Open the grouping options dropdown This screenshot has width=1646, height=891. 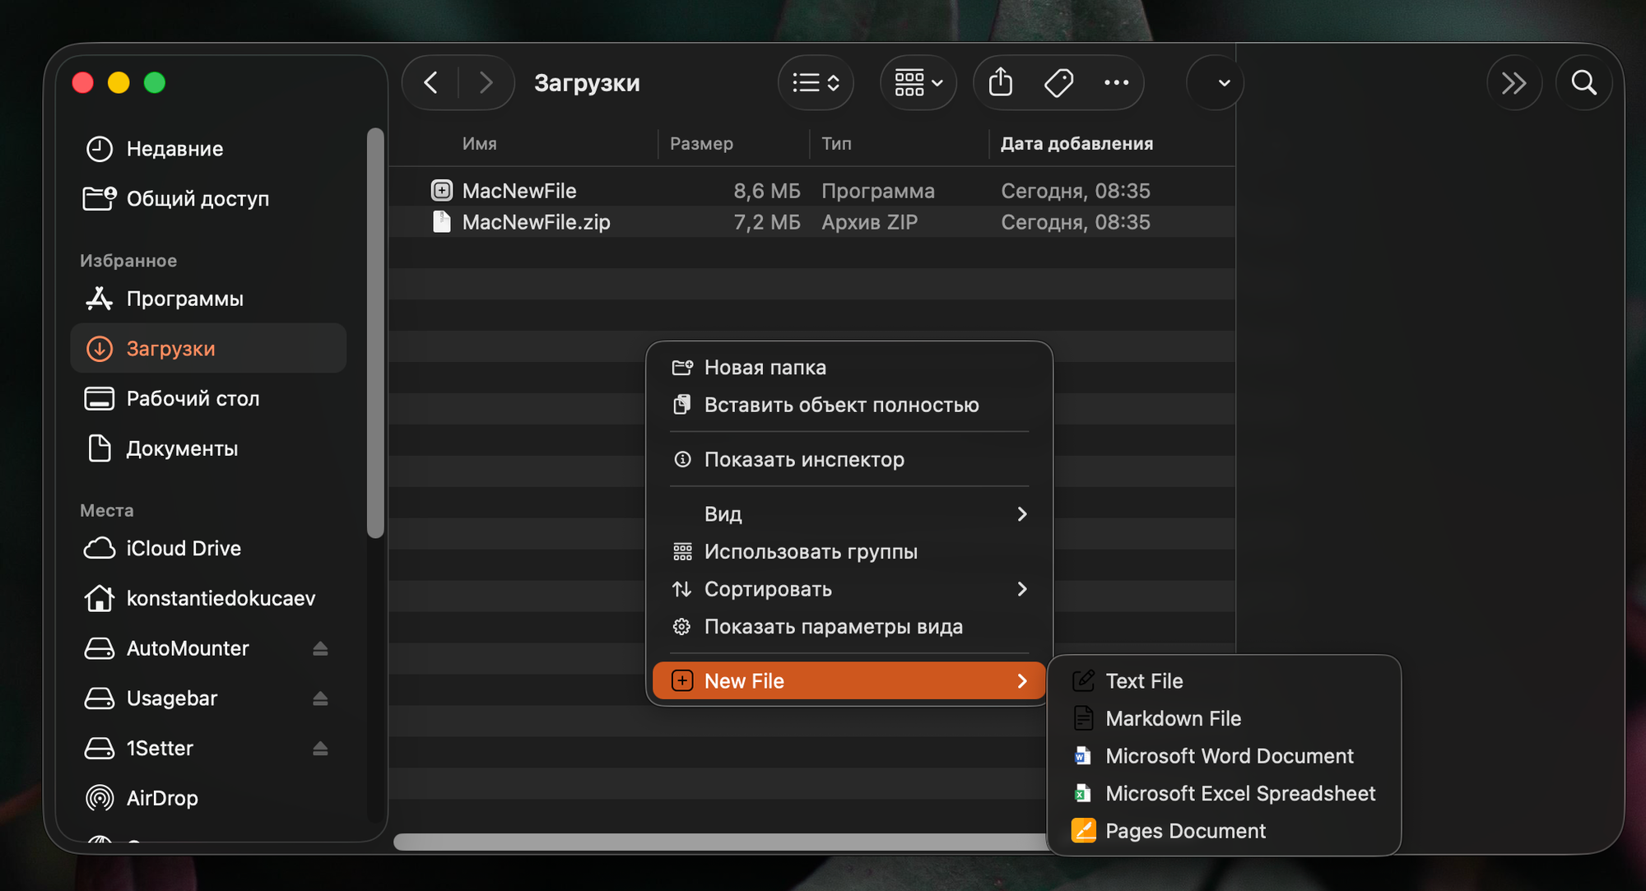coord(918,82)
